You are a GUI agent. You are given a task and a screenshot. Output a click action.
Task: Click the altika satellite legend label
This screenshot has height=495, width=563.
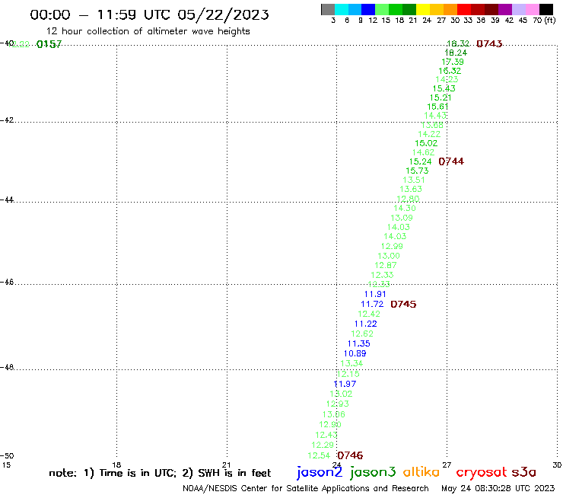(421, 472)
